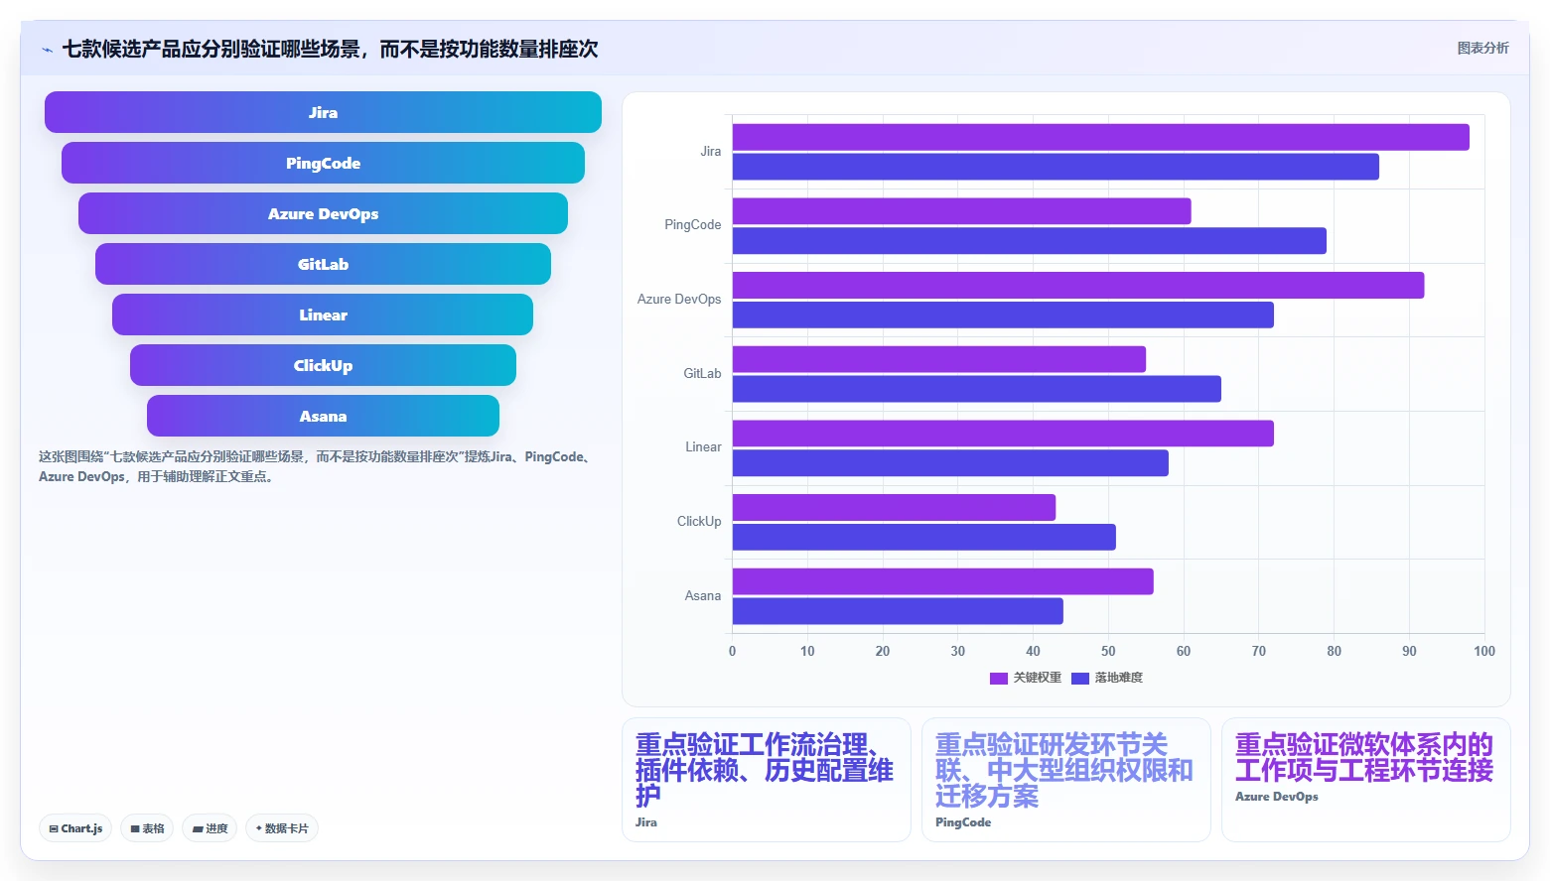Image resolution: width=1550 pixels, height=881 pixels.
Task: Toggle the 关键权重 legend item
Action: point(1026,678)
